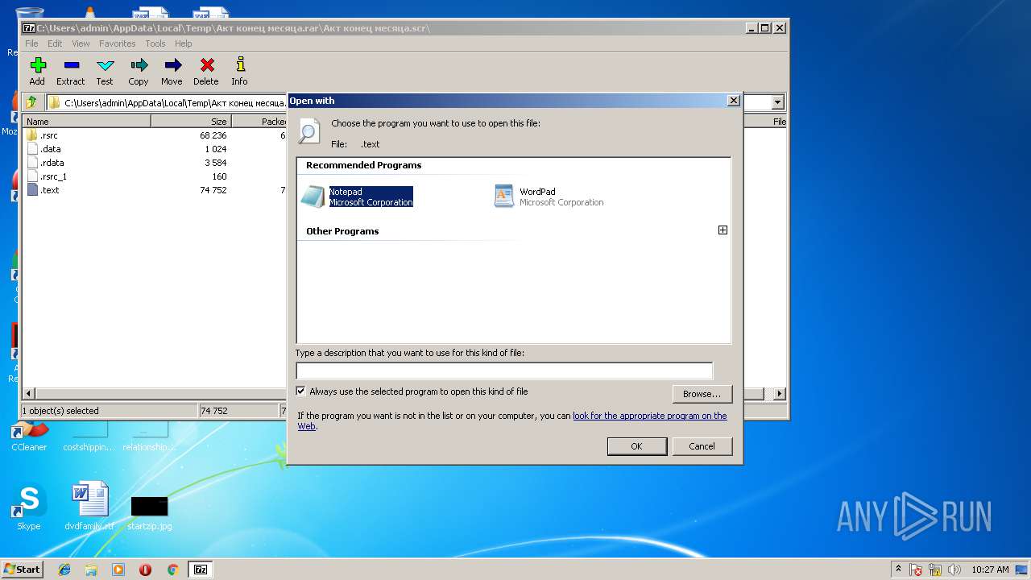Viewport: 1031px width, 580px height.
Task: Open the Help menu in 7-Zip
Action: pos(184,43)
